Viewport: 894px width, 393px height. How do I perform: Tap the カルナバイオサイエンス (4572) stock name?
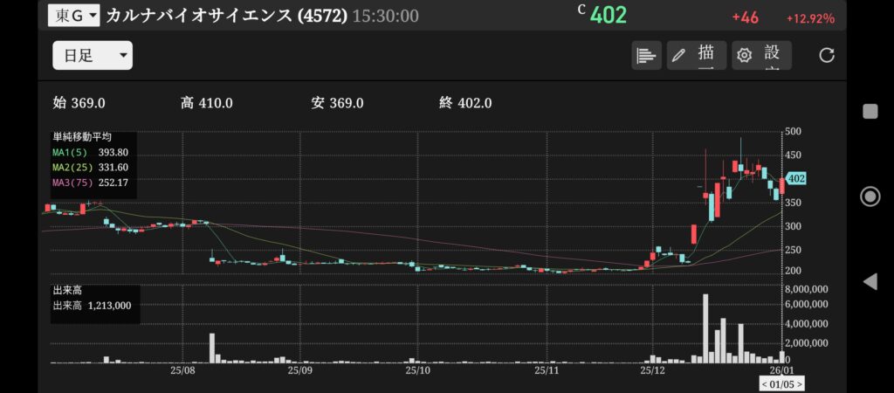pos(226,16)
